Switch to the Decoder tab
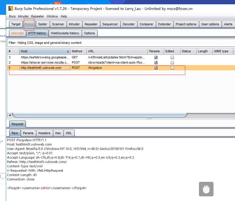Screen dimensions: 235x201 [x=129, y=24]
